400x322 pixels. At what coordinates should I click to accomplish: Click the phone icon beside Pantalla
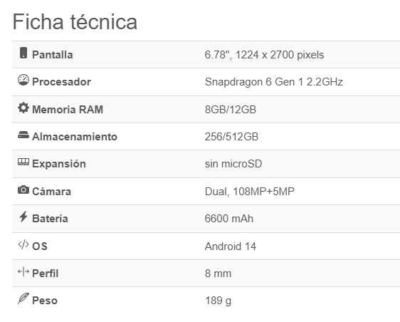pos(23,53)
